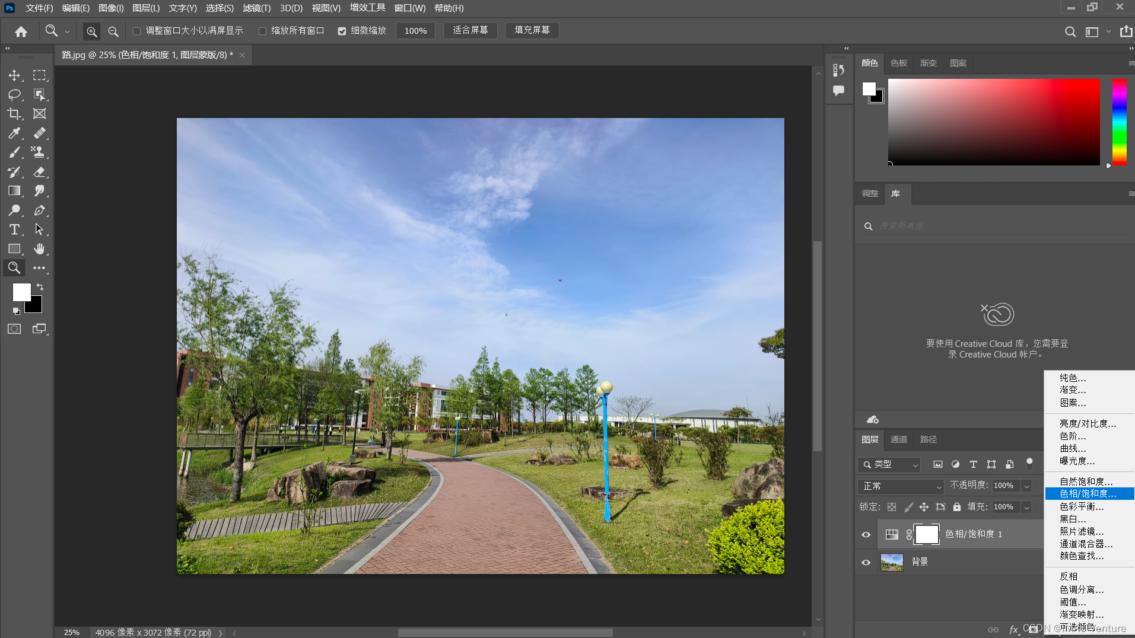
Task: Click the share document icon
Action: (x=1126, y=31)
